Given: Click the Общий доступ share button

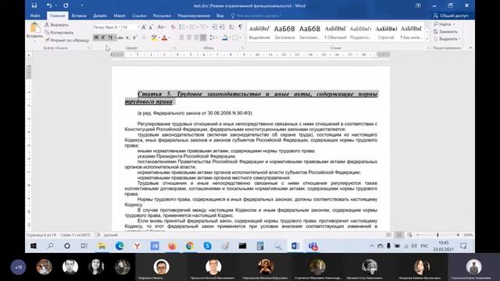Looking at the screenshot, I should [x=451, y=16].
